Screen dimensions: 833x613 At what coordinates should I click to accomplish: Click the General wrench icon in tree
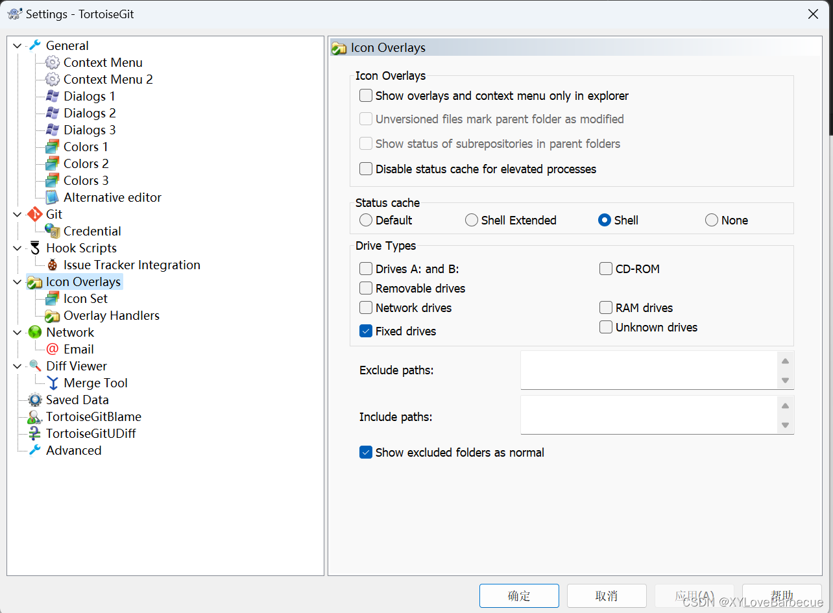[x=35, y=45]
